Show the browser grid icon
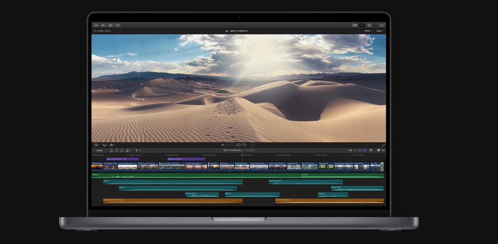Viewport: 498px width, 244px height. (355, 25)
